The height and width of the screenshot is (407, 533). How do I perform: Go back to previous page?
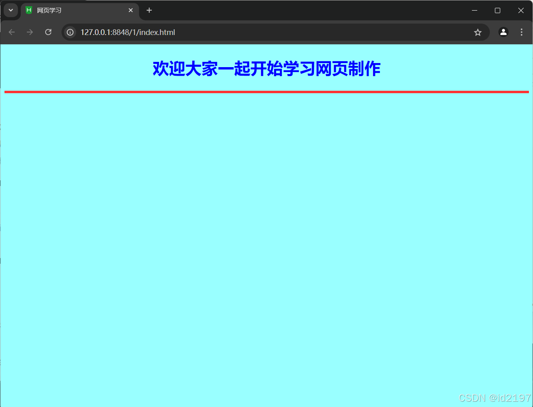(x=12, y=32)
